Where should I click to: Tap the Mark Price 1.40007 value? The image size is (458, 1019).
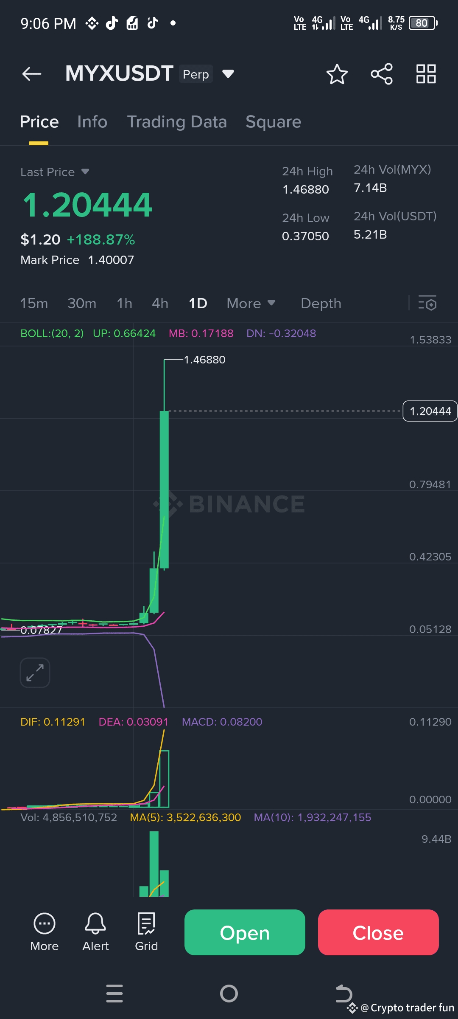tap(111, 260)
